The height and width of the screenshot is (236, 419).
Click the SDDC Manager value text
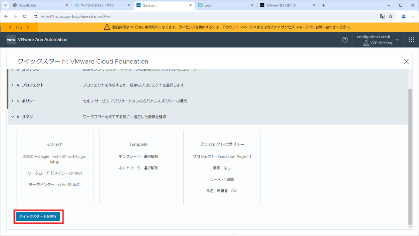[x=55, y=159]
